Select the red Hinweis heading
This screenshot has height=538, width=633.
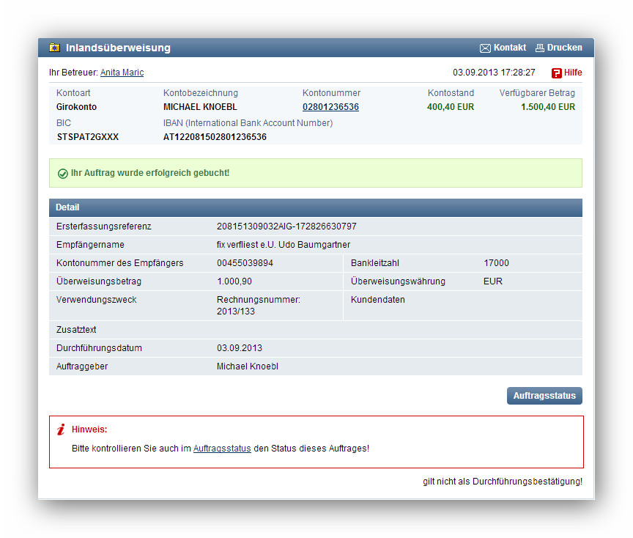89,430
